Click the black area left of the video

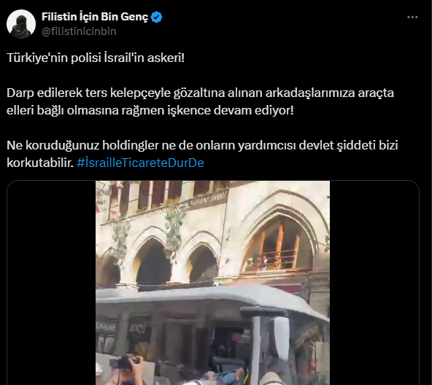pos(52,283)
